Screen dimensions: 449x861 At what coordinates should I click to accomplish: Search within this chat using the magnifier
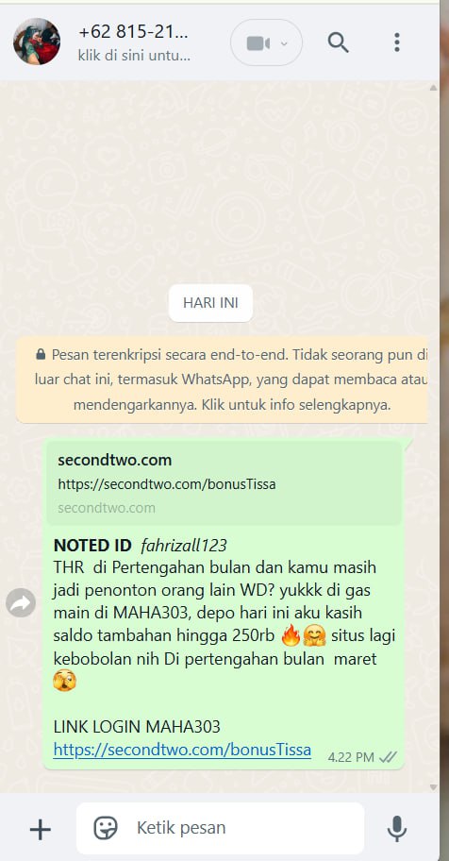(338, 42)
